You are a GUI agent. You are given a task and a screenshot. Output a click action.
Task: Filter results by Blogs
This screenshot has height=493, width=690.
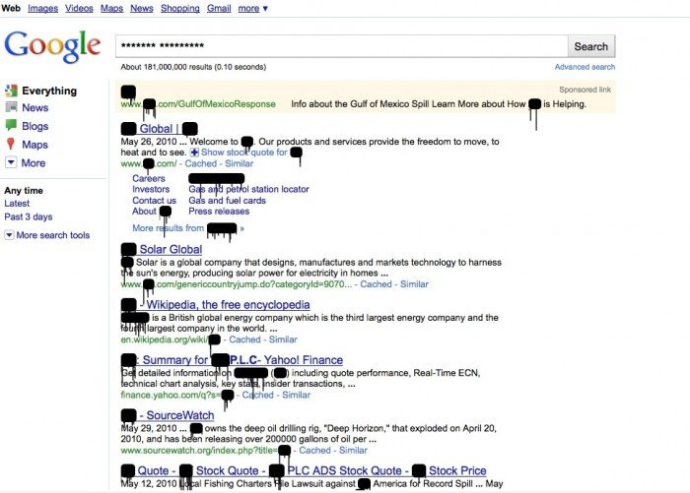tap(35, 126)
